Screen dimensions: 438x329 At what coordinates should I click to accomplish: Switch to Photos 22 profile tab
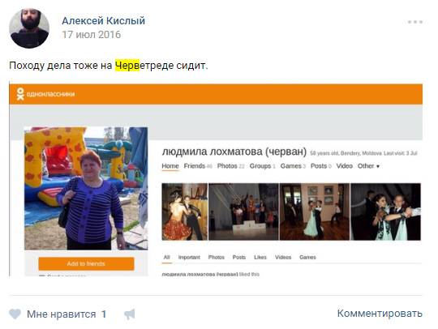pos(230,166)
